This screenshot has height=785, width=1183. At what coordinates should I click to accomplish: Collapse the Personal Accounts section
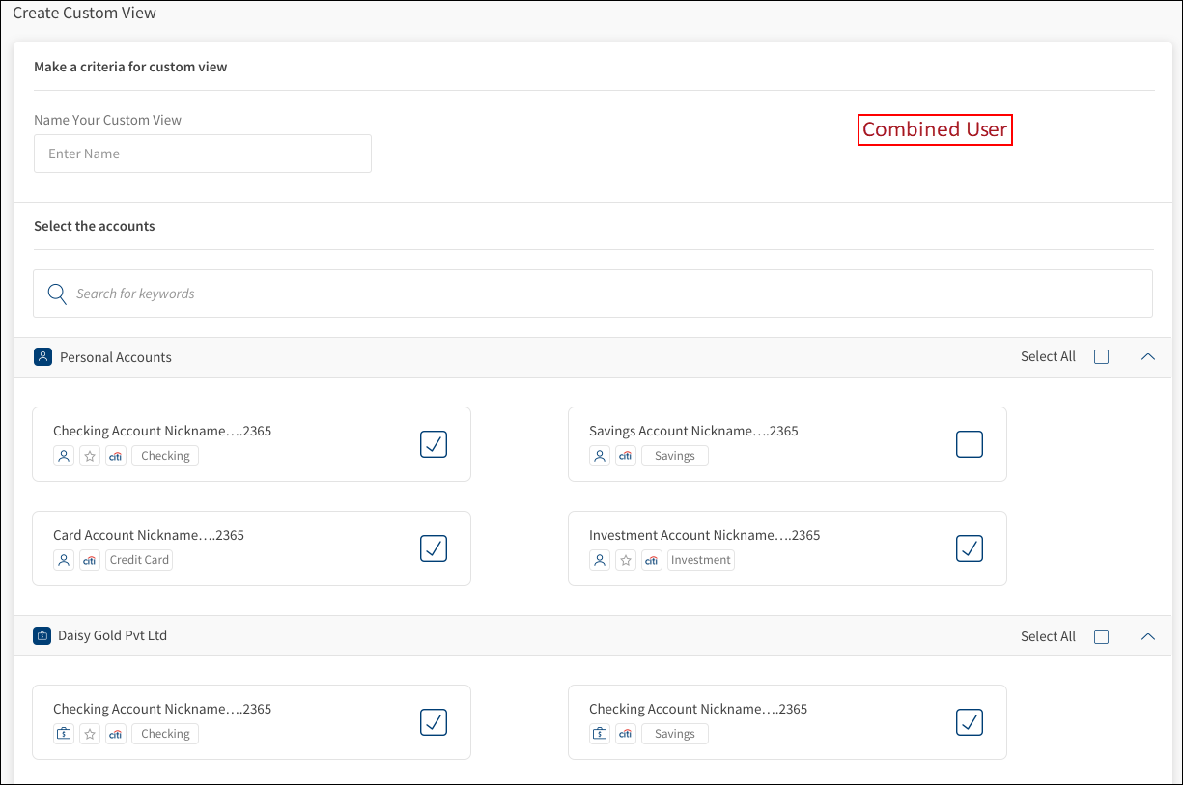click(x=1147, y=357)
